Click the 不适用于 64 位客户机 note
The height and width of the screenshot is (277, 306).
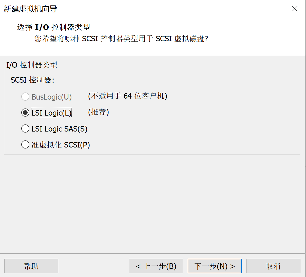click(127, 96)
